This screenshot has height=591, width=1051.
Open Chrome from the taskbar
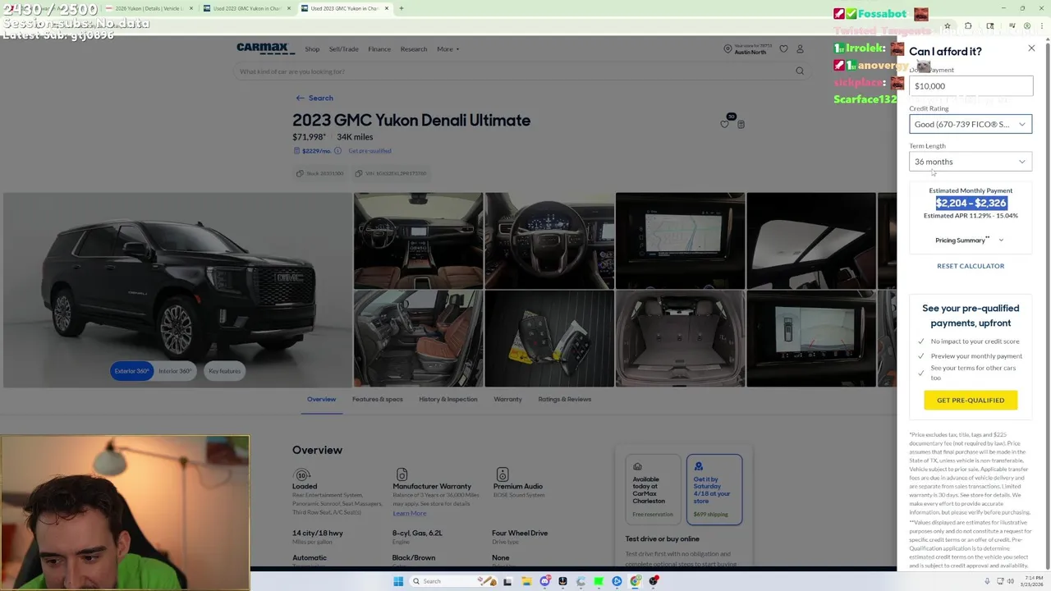point(636,581)
